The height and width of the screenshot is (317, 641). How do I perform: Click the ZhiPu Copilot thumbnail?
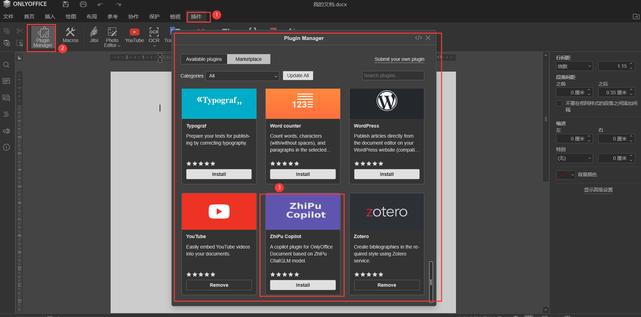tap(302, 211)
